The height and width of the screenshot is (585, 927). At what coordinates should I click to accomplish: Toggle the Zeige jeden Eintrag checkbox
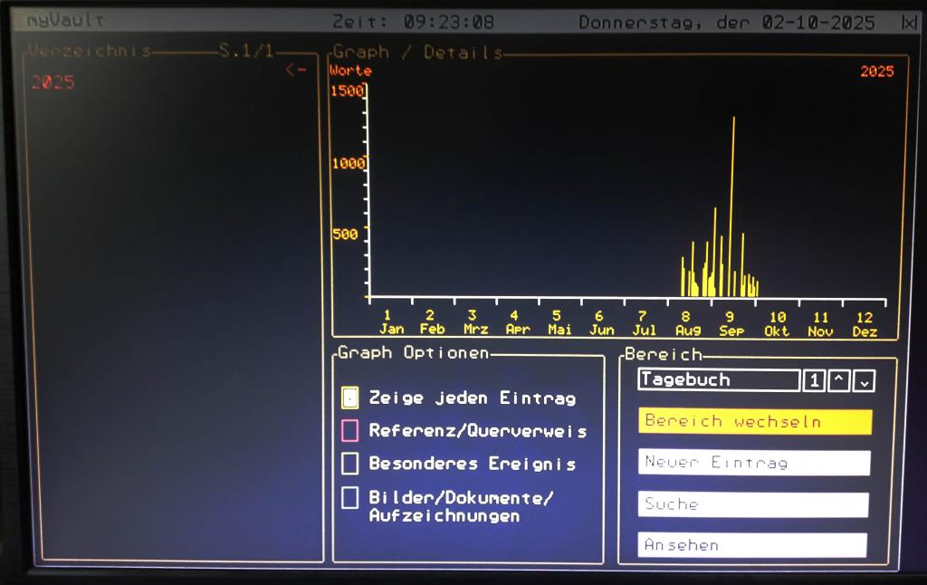[349, 398]
